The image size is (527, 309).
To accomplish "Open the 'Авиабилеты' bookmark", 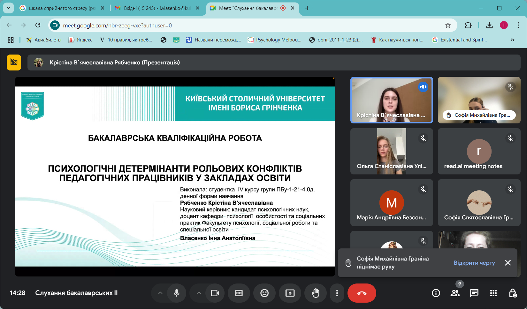I will (44, 40).
